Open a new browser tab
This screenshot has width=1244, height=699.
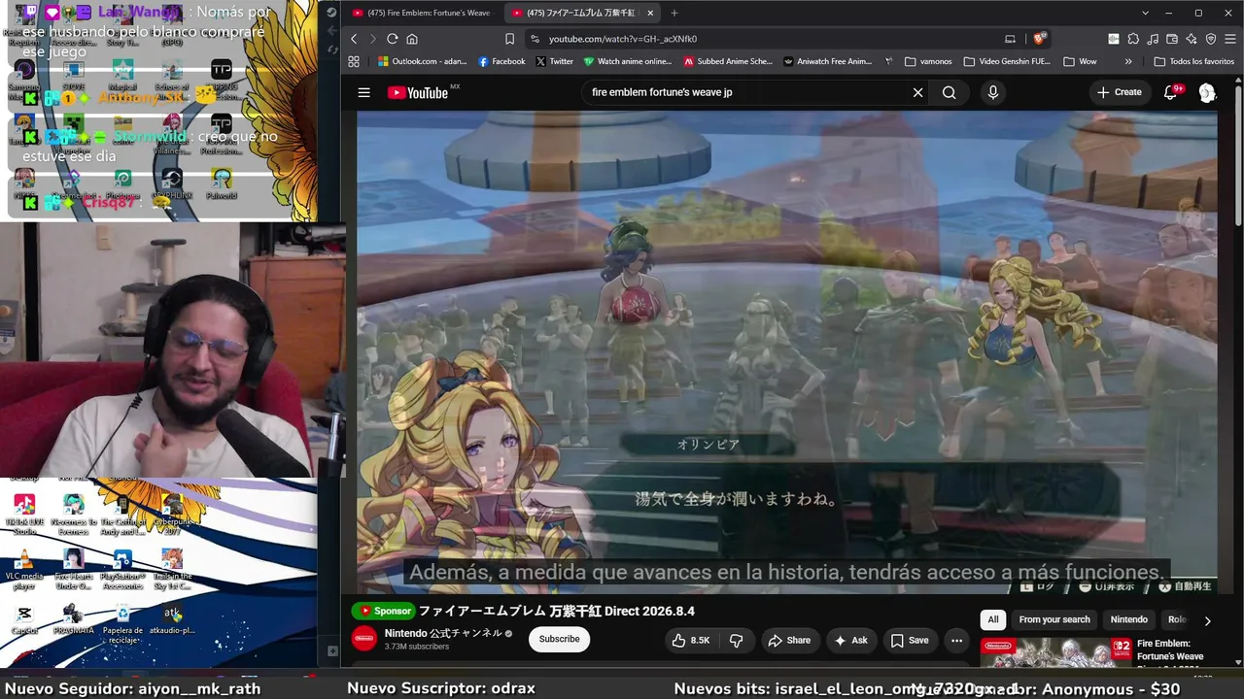pos(674,13)
